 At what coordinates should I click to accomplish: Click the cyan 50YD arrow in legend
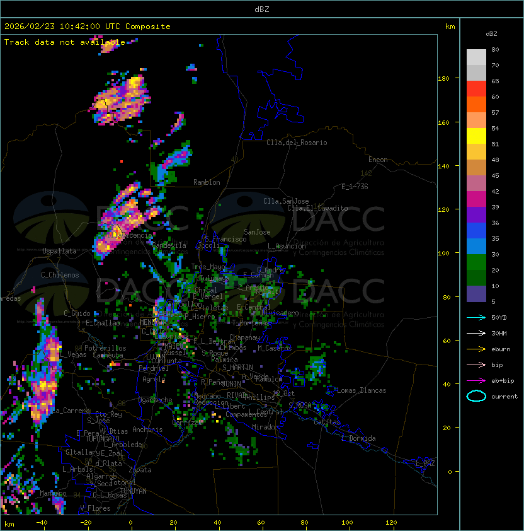(476, 317)
